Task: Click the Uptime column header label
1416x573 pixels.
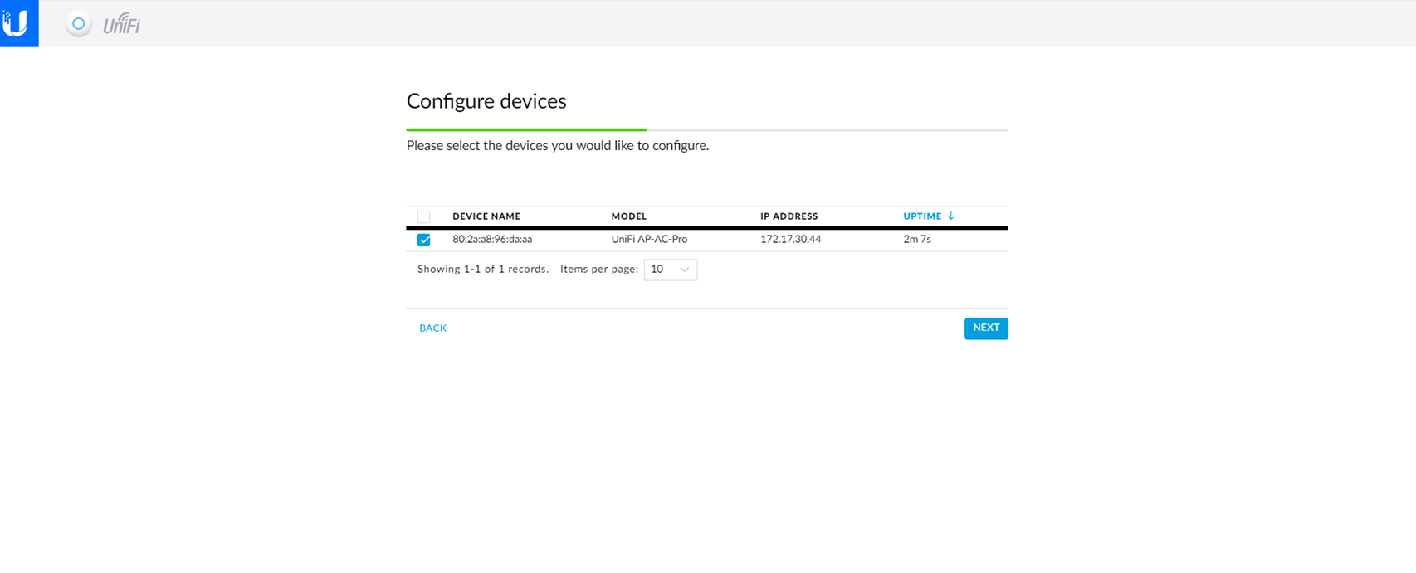Action: (x=922, y=216)
